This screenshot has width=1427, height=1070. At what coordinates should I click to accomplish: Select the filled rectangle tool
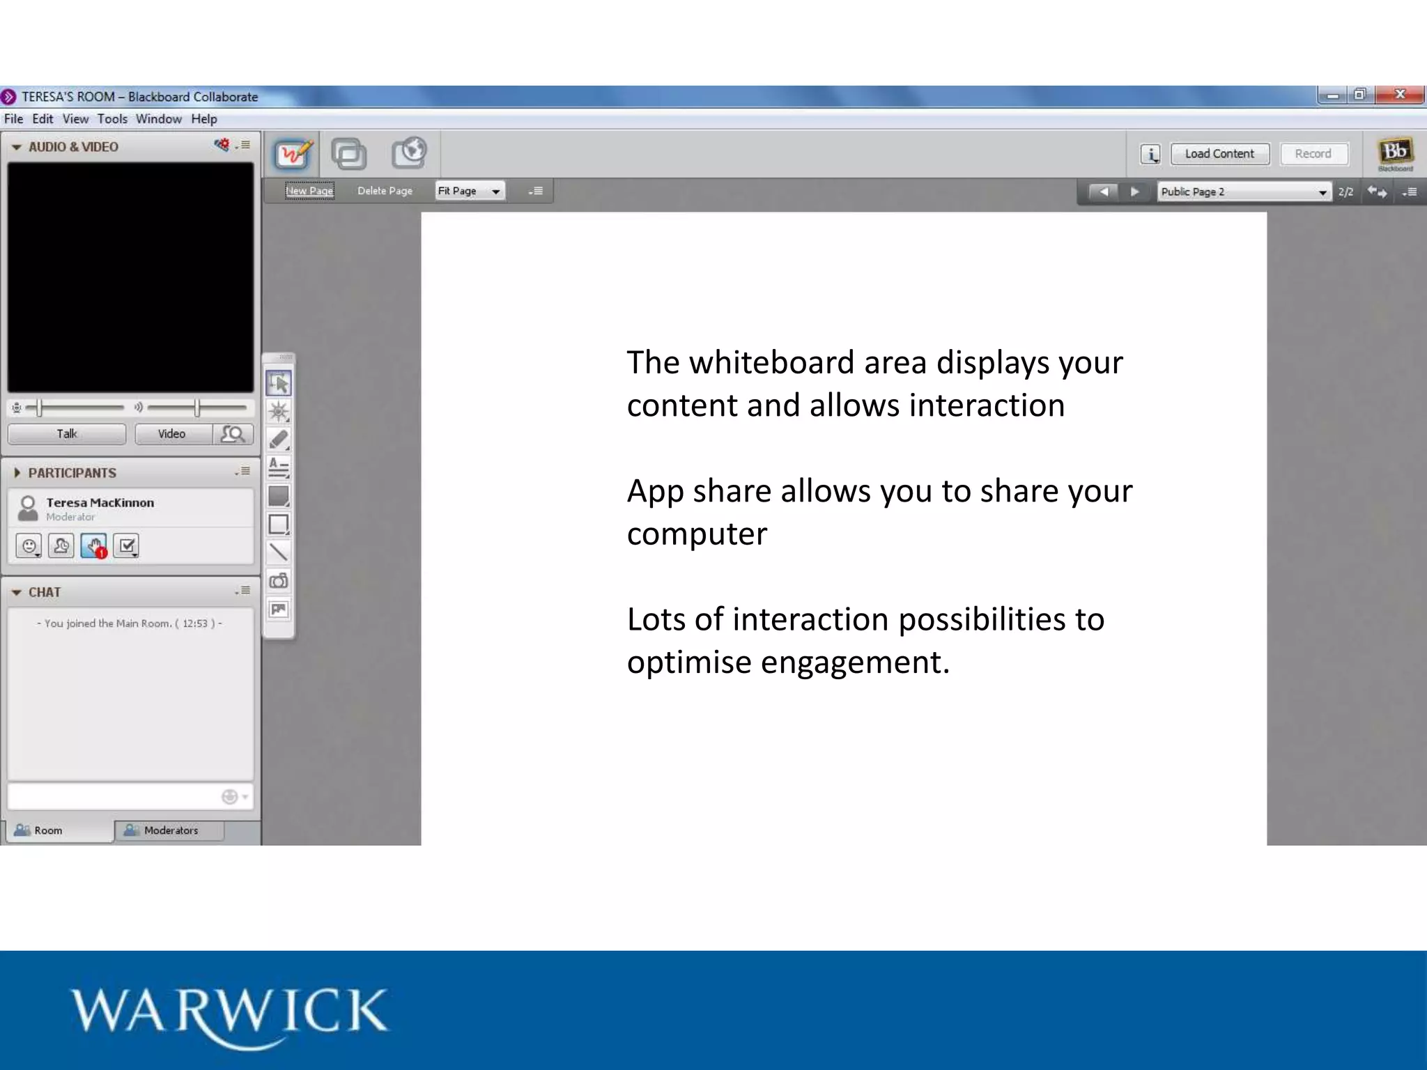[x=279, y=496]
